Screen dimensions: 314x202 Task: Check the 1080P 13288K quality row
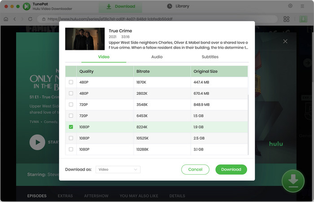tap(71, 149)
